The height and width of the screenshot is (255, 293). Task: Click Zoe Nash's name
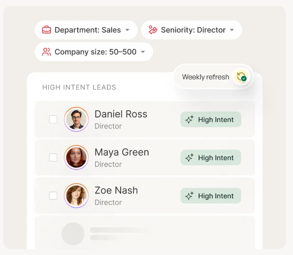coord(116,190)
